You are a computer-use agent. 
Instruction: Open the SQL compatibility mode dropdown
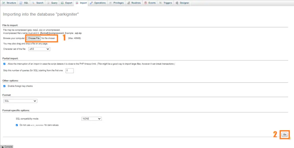point(92,119)
